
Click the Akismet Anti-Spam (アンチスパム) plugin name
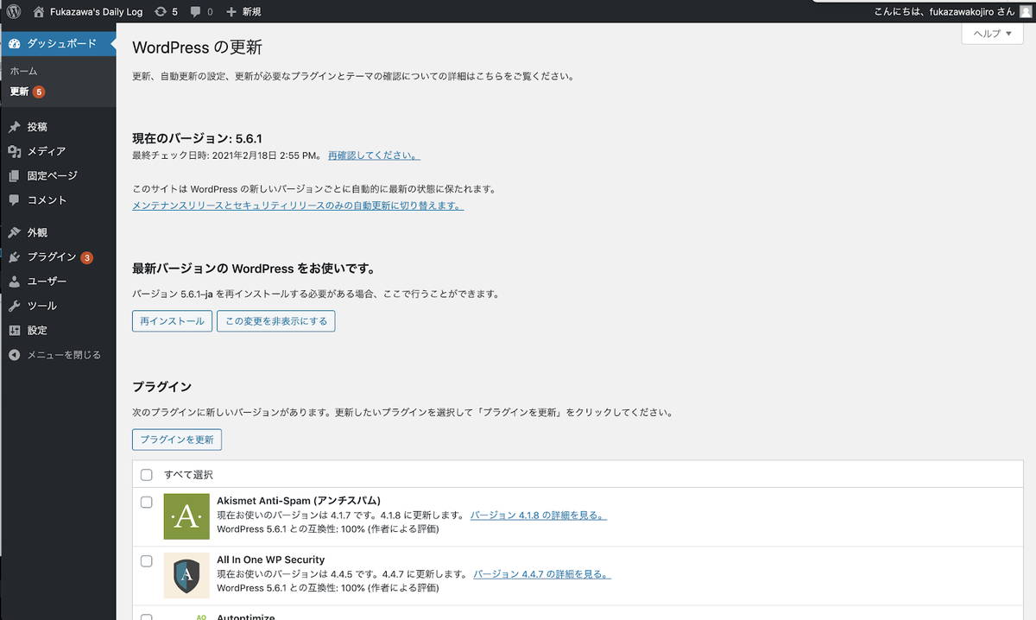tap(299, 501)
